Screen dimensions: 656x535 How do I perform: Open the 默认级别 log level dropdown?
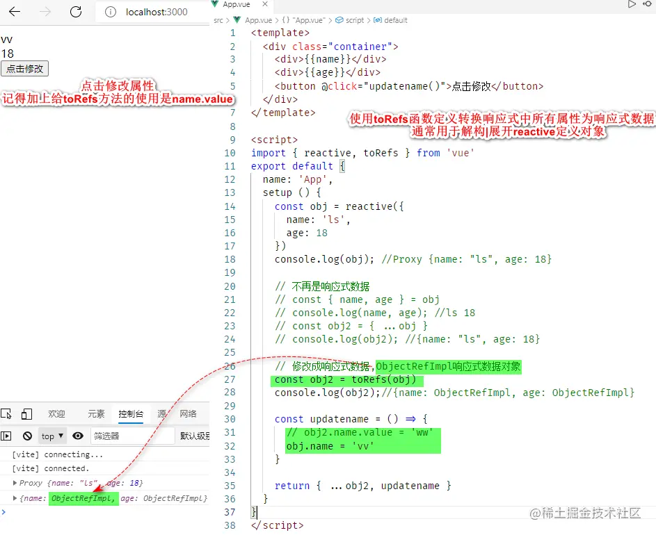(195, 436)
